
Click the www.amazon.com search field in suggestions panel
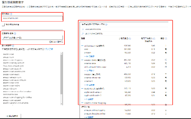click(x=124, y=29)
